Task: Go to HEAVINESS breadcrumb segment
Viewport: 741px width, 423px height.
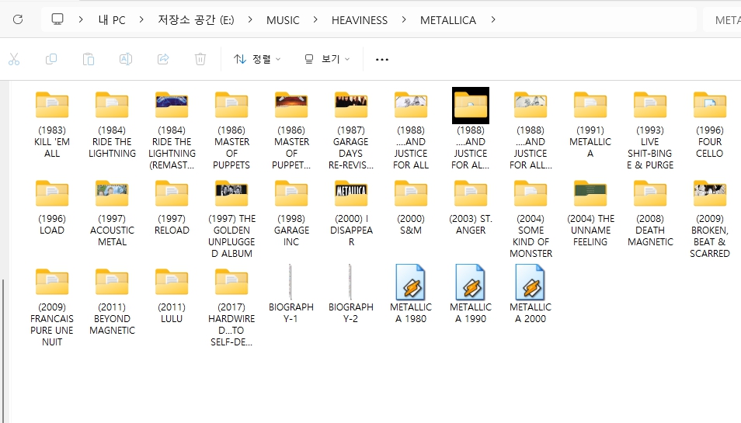Action: [x=359, y=20]
